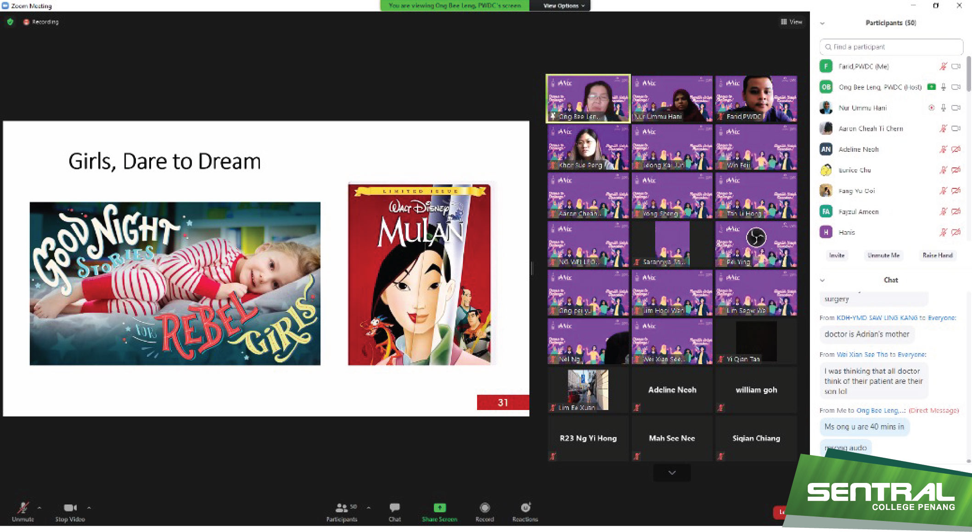Click the participants list scrollbar
Image resolution: width=972 pixels, height=532 pixels.
(x=968, y=73)
